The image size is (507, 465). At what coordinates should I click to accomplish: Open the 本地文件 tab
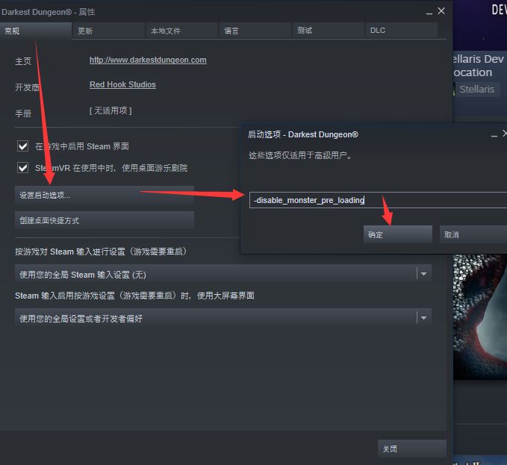pyautogui.click(x=181, y=31)
